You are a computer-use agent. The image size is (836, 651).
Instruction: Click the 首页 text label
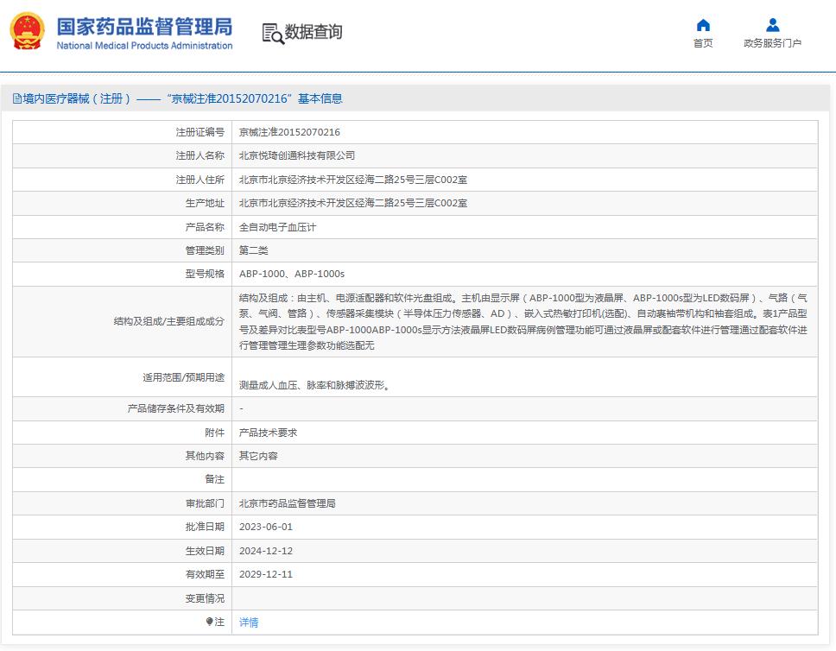click(702, 41)
